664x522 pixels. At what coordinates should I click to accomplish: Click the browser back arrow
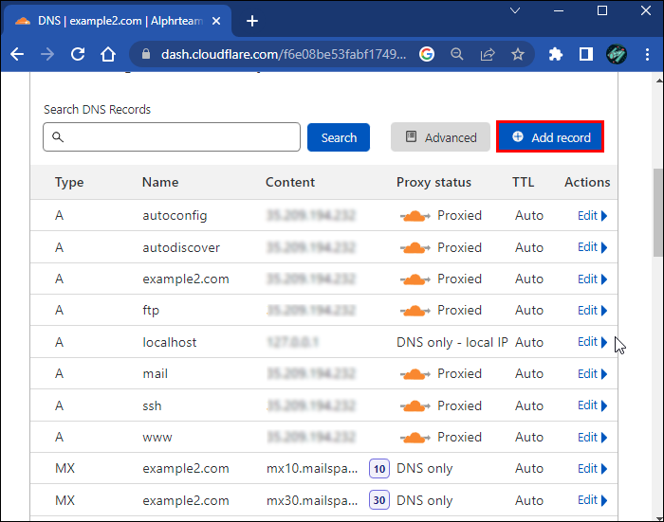pos(17,54)
